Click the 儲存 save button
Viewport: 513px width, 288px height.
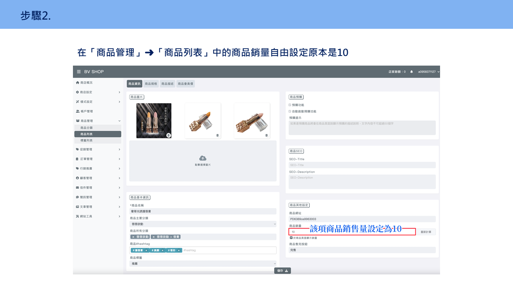[283, 271]
